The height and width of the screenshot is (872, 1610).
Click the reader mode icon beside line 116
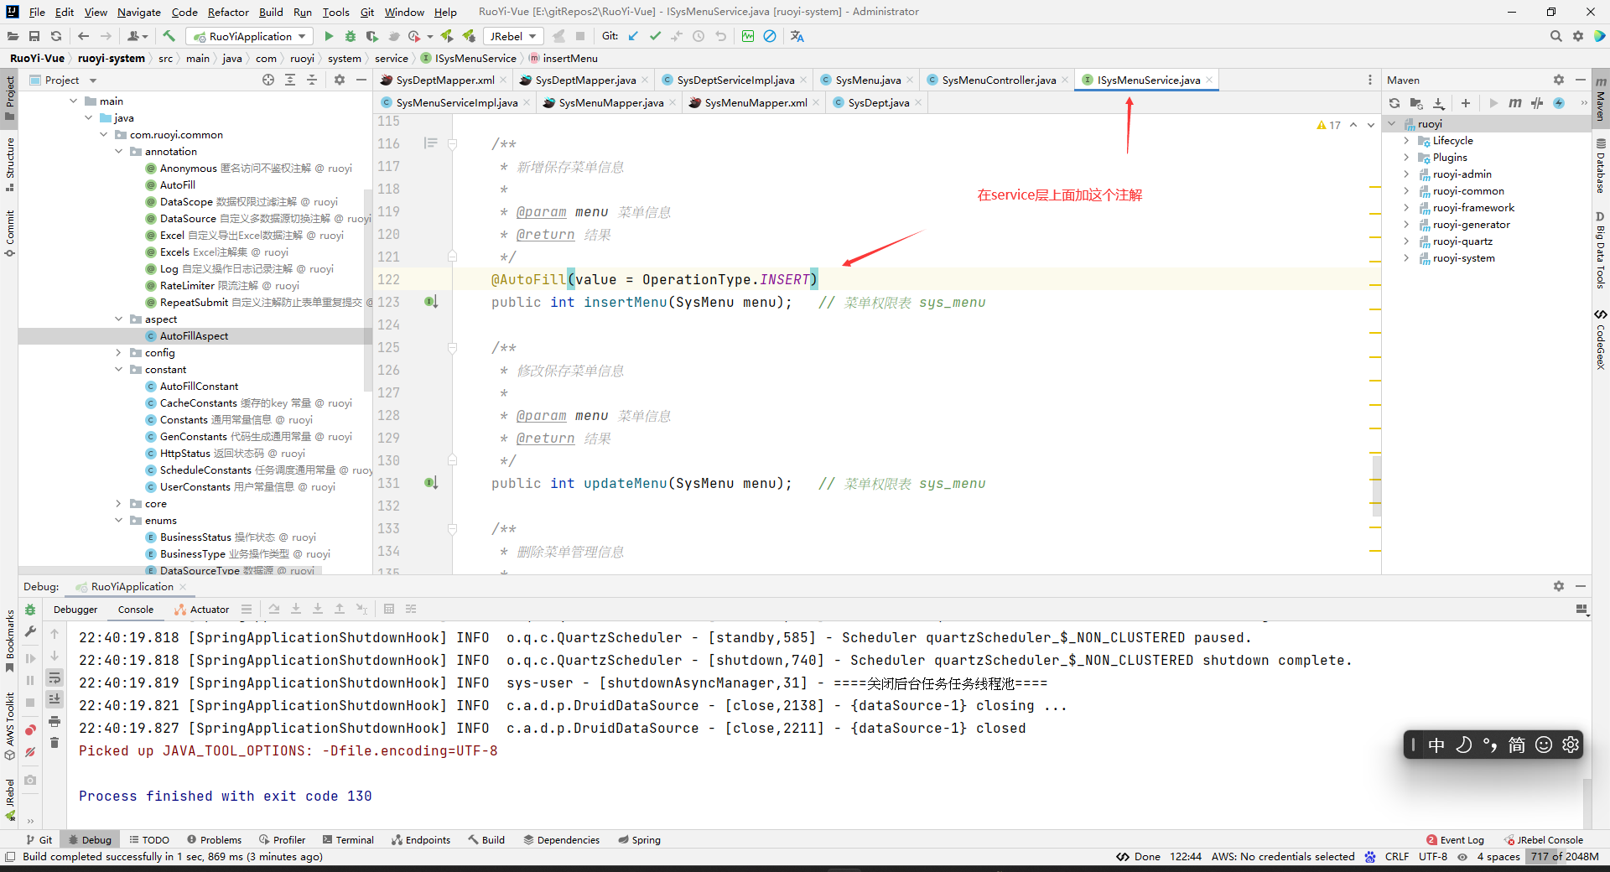click(431, 143)
